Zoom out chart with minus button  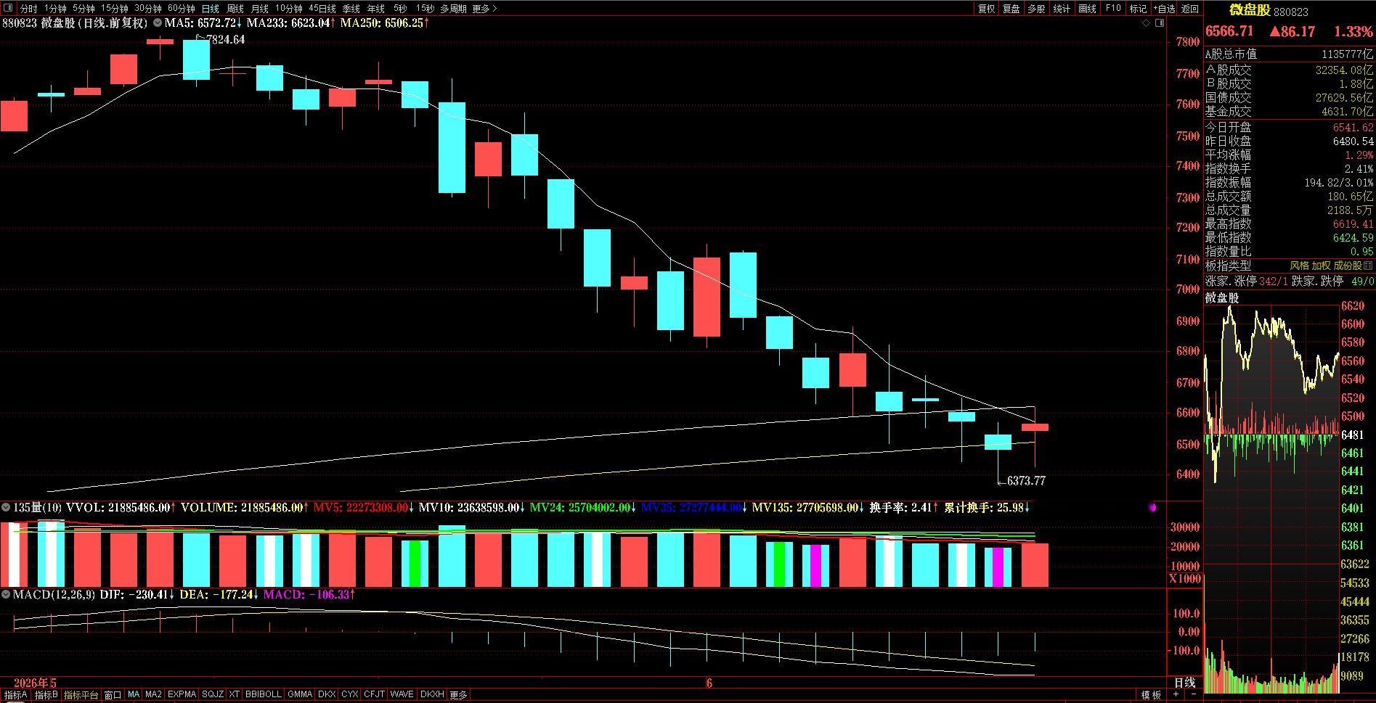tap(1192, 695)
